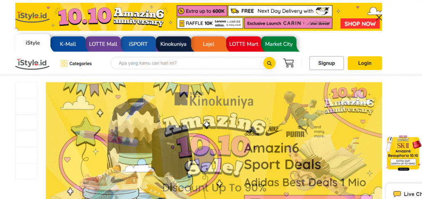Open the LOTTE Mart tab

click(244, 44)
